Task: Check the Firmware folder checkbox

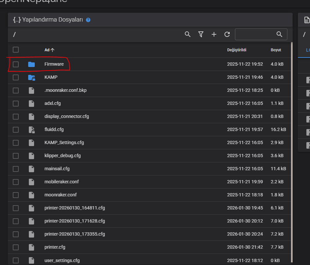Action: point(16,64)
